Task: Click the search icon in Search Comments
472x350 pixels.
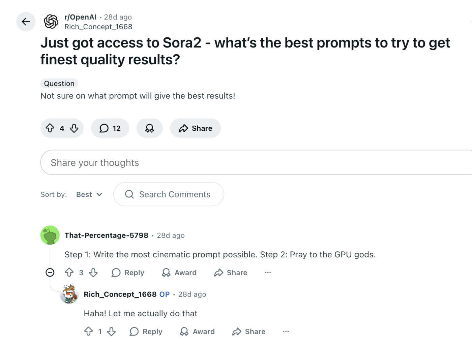Action: 129,194
